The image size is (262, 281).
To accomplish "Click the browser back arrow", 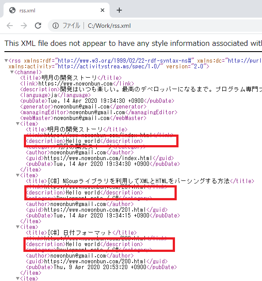I will coord(10,26).
